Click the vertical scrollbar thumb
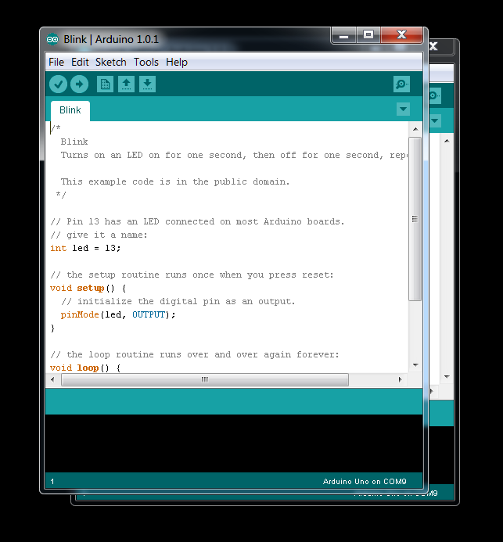The image size is (503, 542). 415,219
